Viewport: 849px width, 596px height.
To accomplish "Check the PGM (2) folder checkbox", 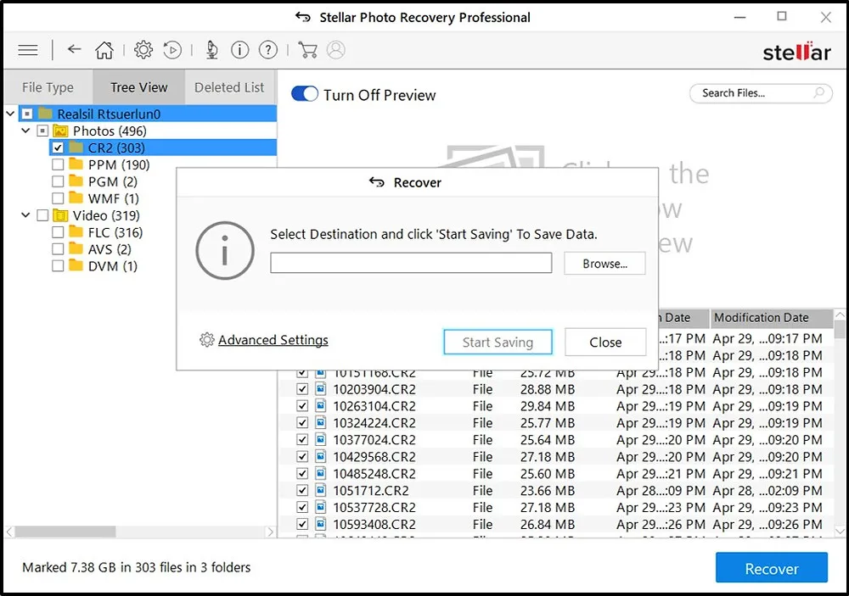I will pos(58,181).
